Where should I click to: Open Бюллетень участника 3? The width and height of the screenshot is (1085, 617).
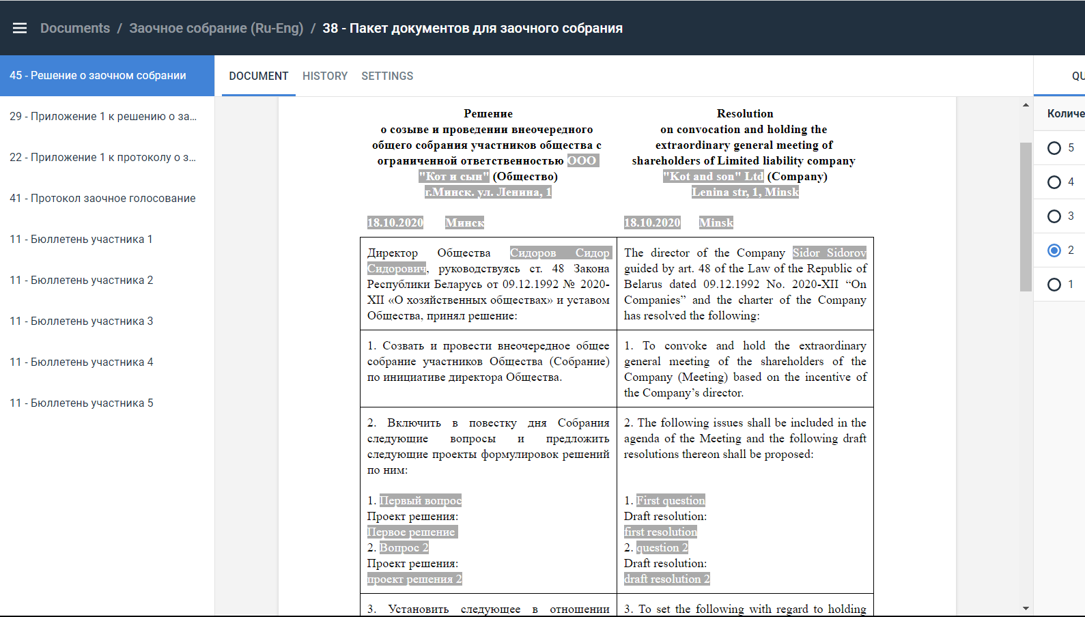[x=81, y=321]
